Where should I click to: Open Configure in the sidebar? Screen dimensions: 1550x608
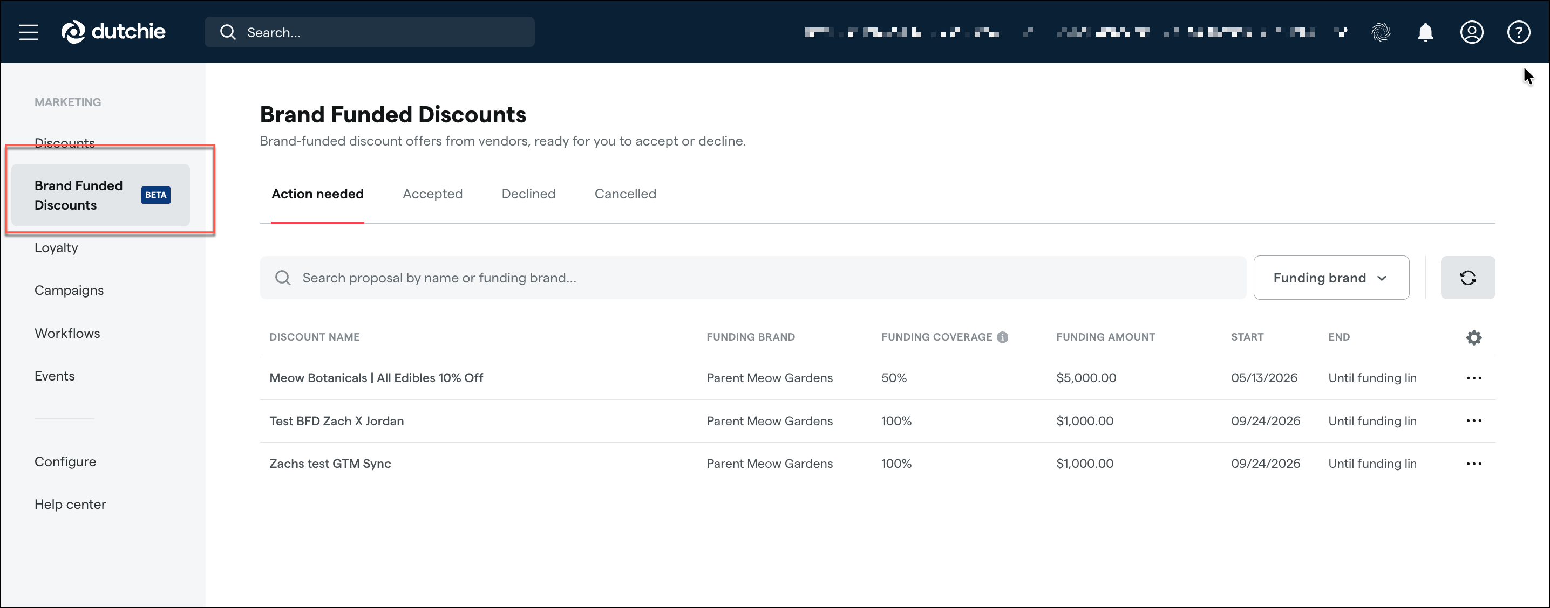point(65,462)
